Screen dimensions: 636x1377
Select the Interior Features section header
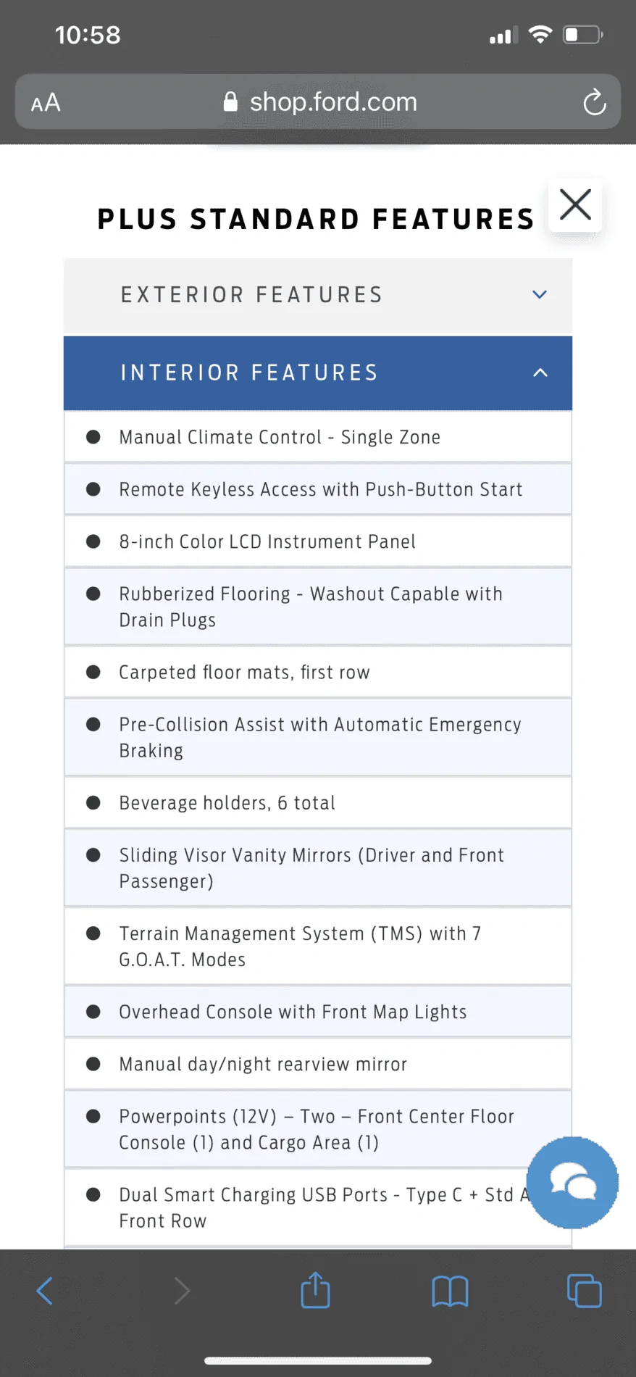pyautogui.click(x=318, y=373)
